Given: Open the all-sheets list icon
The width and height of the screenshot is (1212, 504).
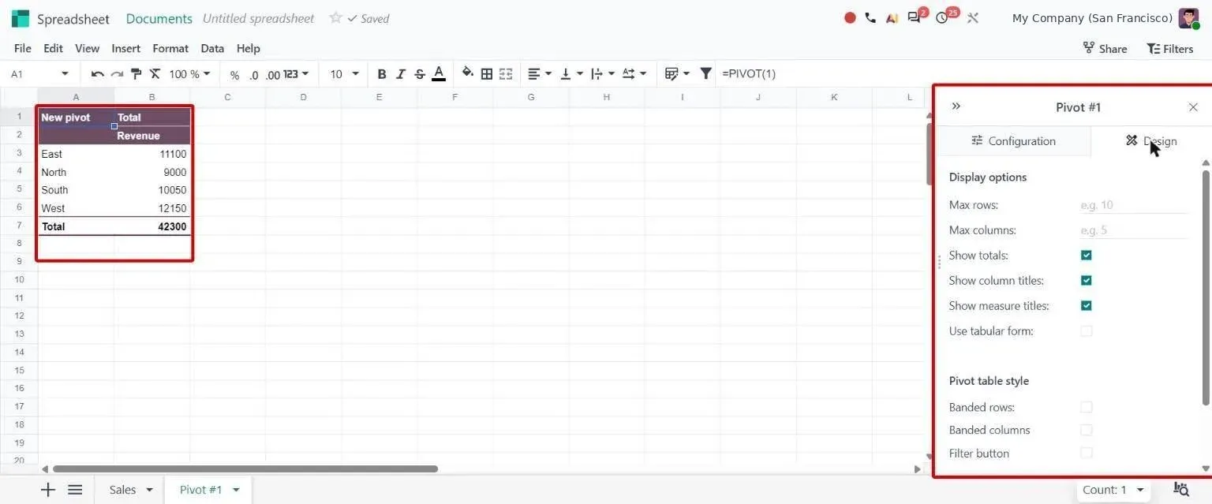Looking at the screenshot, I should tap(75, 490).
